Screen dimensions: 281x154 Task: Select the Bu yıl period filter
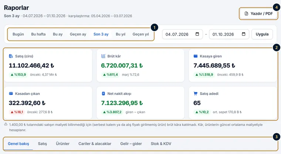(121, 34)
